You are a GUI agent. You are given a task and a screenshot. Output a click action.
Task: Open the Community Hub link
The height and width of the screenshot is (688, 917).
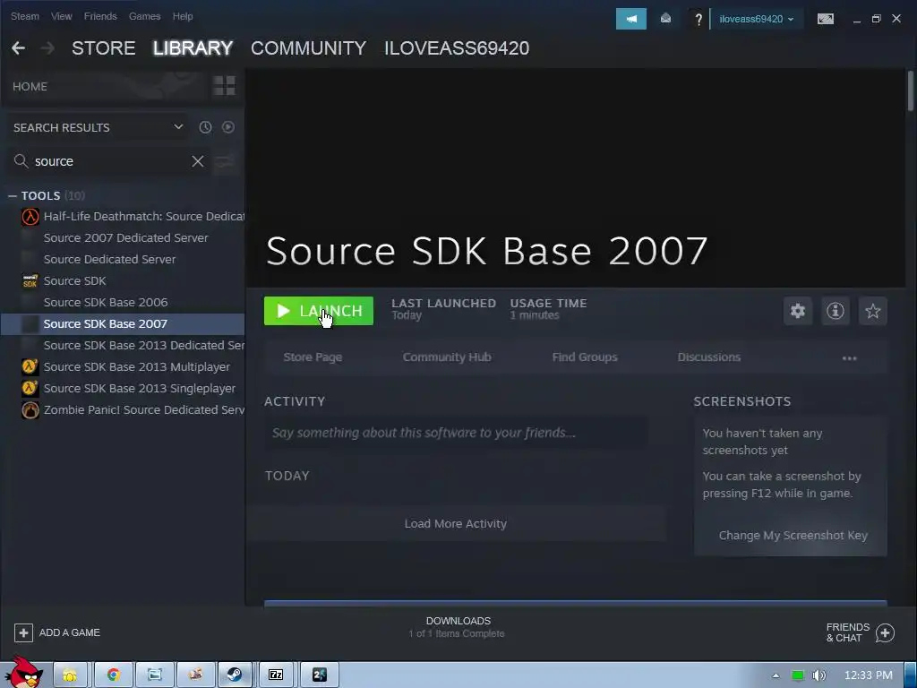(447, 357)
